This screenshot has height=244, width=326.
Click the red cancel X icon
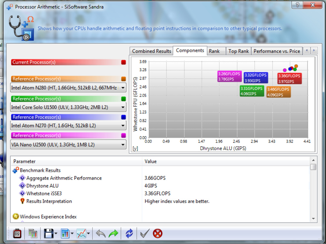158,234
